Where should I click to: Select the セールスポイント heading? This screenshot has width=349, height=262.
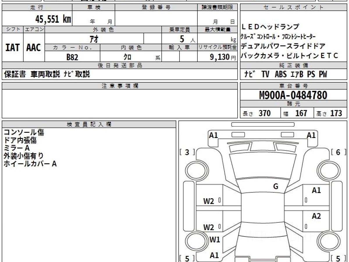[x=294, y=8]
